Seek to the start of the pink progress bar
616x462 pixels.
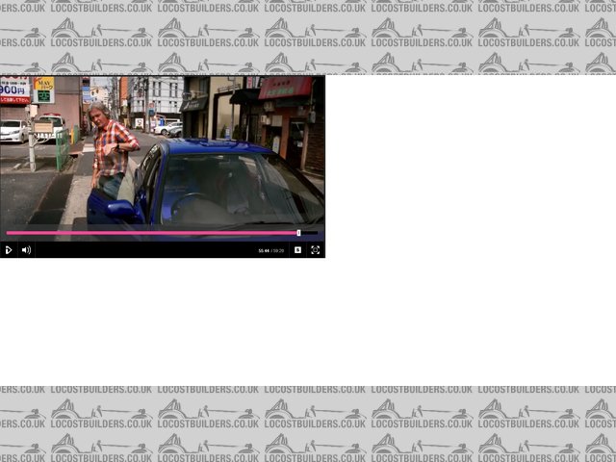(x=8, y=233)
